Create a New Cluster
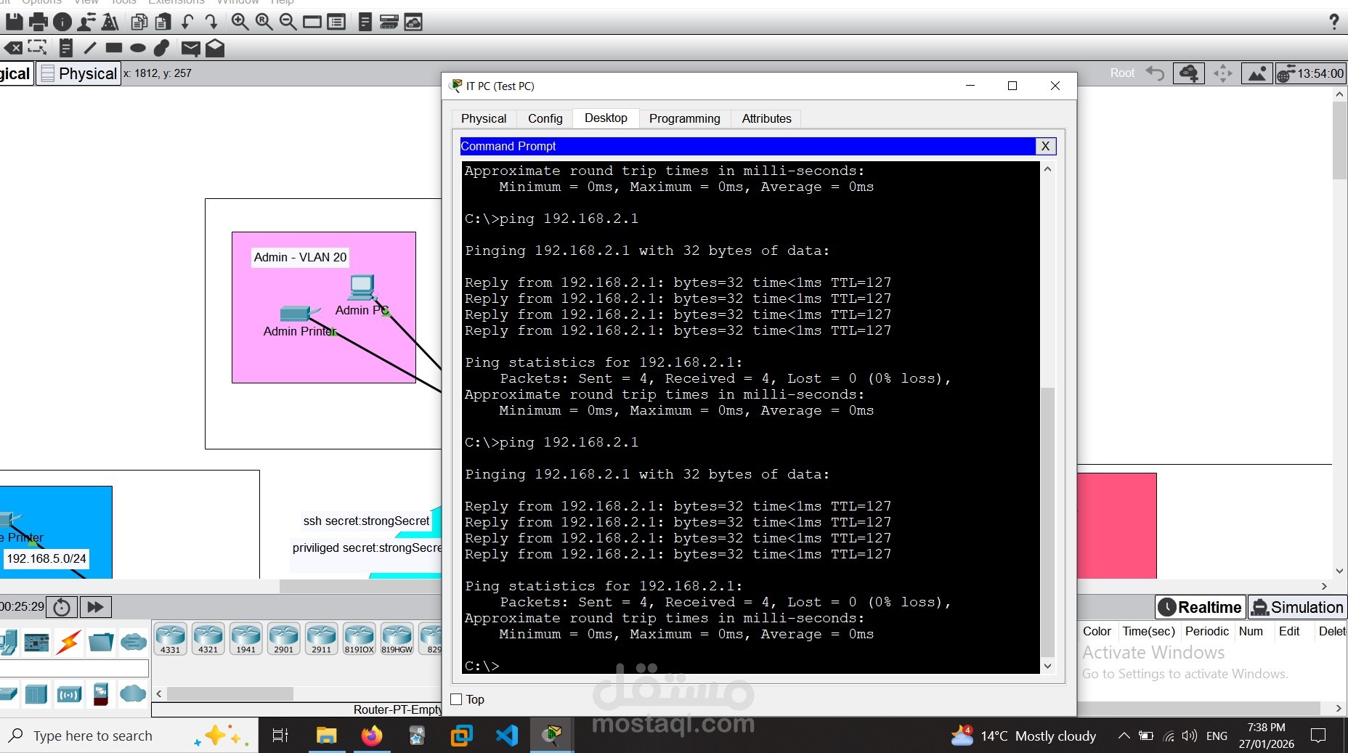Image resolution: width=1348 pixels, height=753 pixels. (1189, 73)
